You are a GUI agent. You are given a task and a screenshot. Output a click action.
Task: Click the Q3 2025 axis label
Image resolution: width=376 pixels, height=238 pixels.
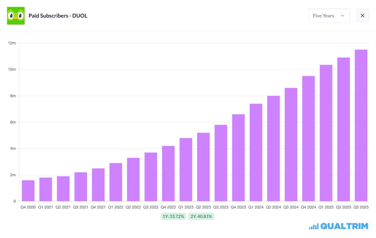point(361,207)
